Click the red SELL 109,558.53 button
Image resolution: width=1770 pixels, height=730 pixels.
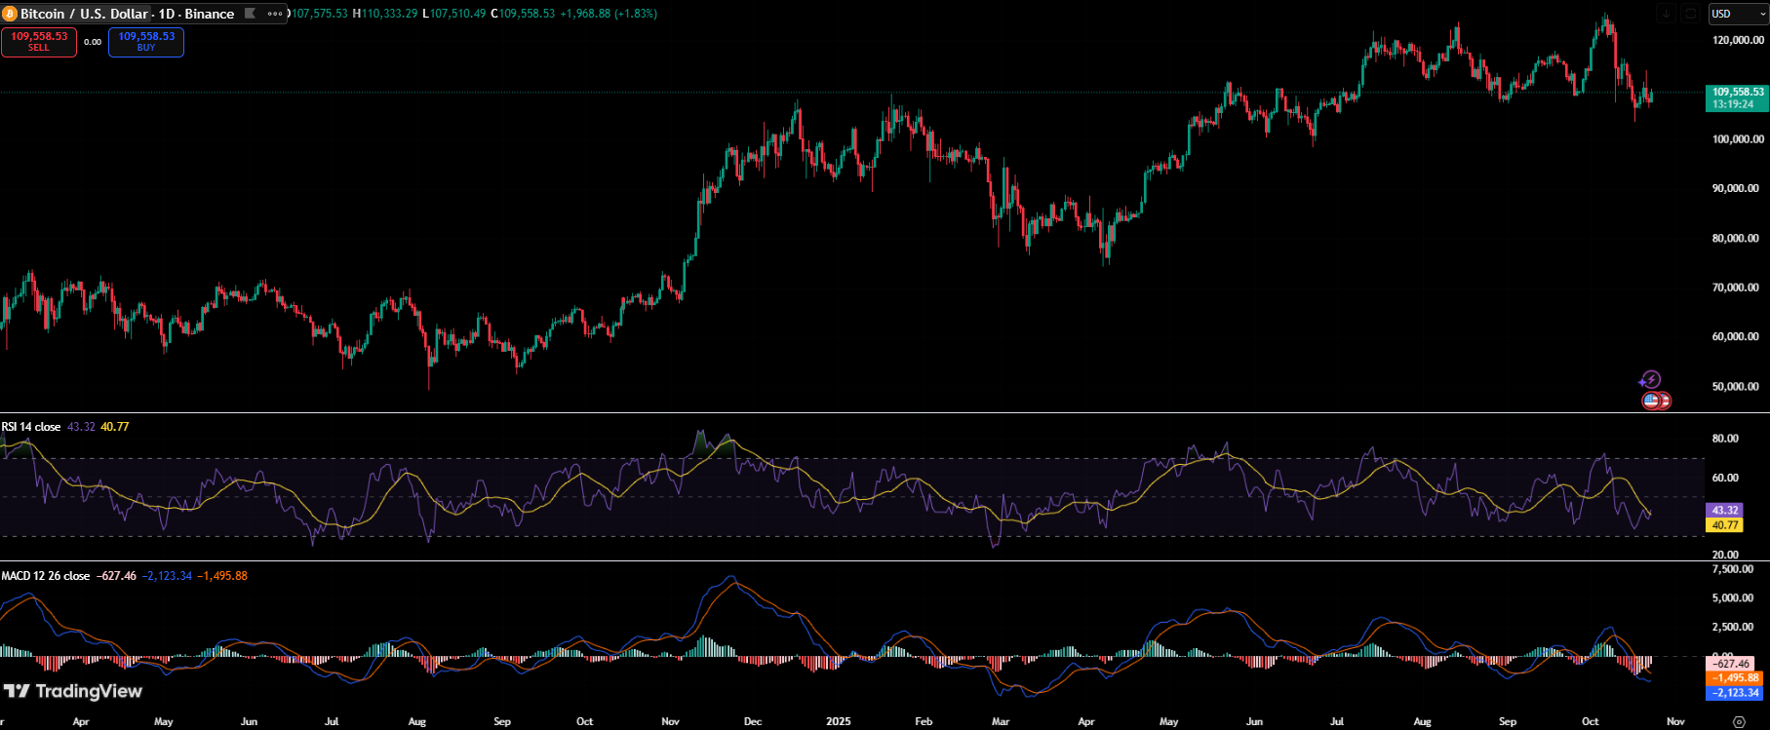pyautogui.click(x=39, y=42)
